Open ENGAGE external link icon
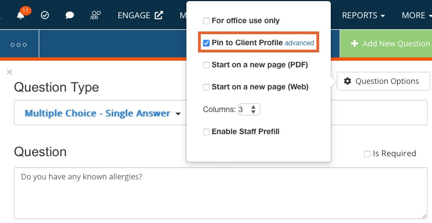 159,15
